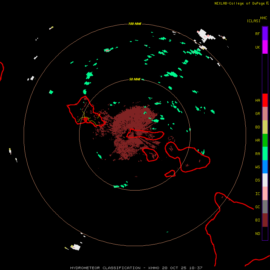
Task: Click the 50 NMI range ring label
Action: point(135,79)
